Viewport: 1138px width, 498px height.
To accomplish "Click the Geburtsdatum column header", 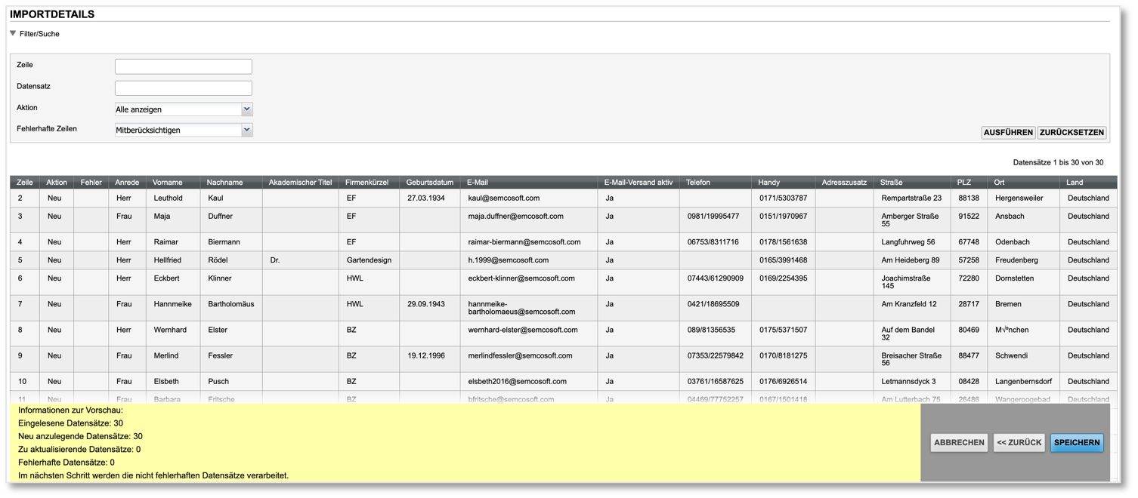I will point(429,183).
